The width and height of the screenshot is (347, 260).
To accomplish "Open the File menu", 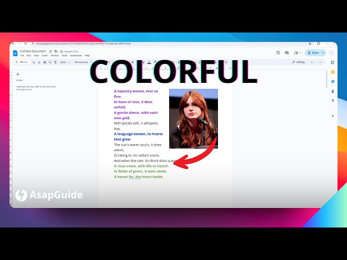I will point(22,55).
